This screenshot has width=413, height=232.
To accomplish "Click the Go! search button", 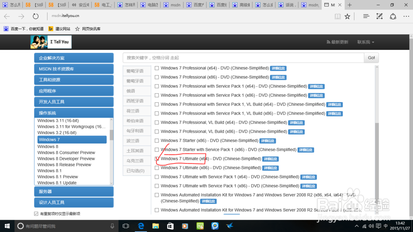I will tap(371, 58).
